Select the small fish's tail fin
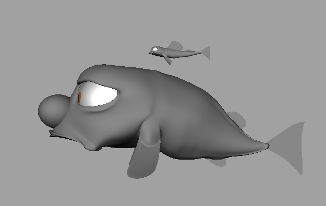 tap(206, 53)
